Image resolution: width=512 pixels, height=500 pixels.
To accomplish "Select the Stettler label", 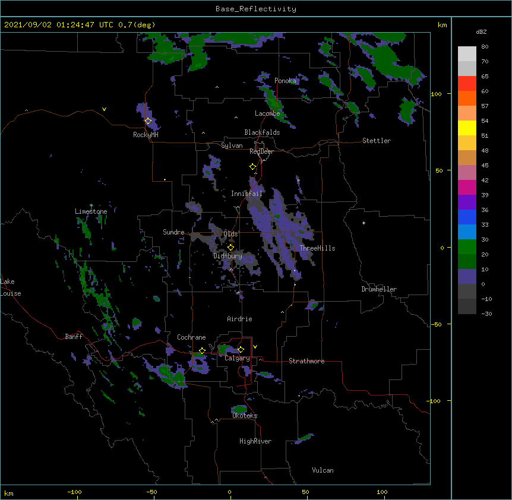I will (x=377, y=141).
